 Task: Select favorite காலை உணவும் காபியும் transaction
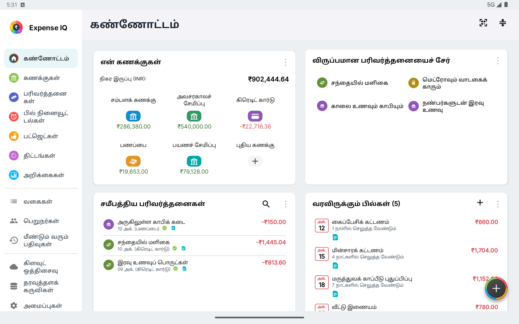click(360, 106)
